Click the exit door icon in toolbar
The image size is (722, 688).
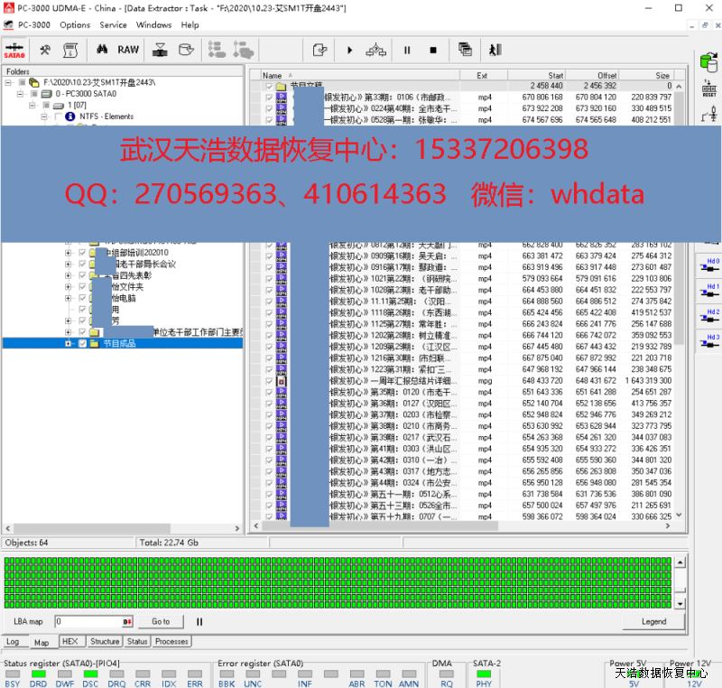[x=495, y=50]
